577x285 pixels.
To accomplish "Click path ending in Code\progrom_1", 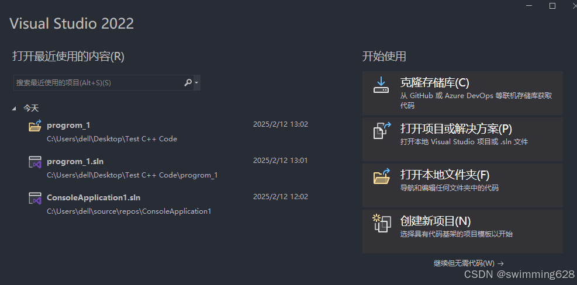I will [x=132, y=175].
